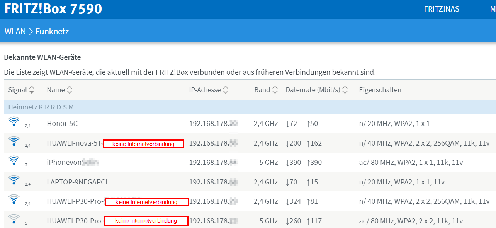Toggle the sort arrows beside Datenrate (Mbit/s)
Screen dimensions: 496x228
click(x=345, y=90)
